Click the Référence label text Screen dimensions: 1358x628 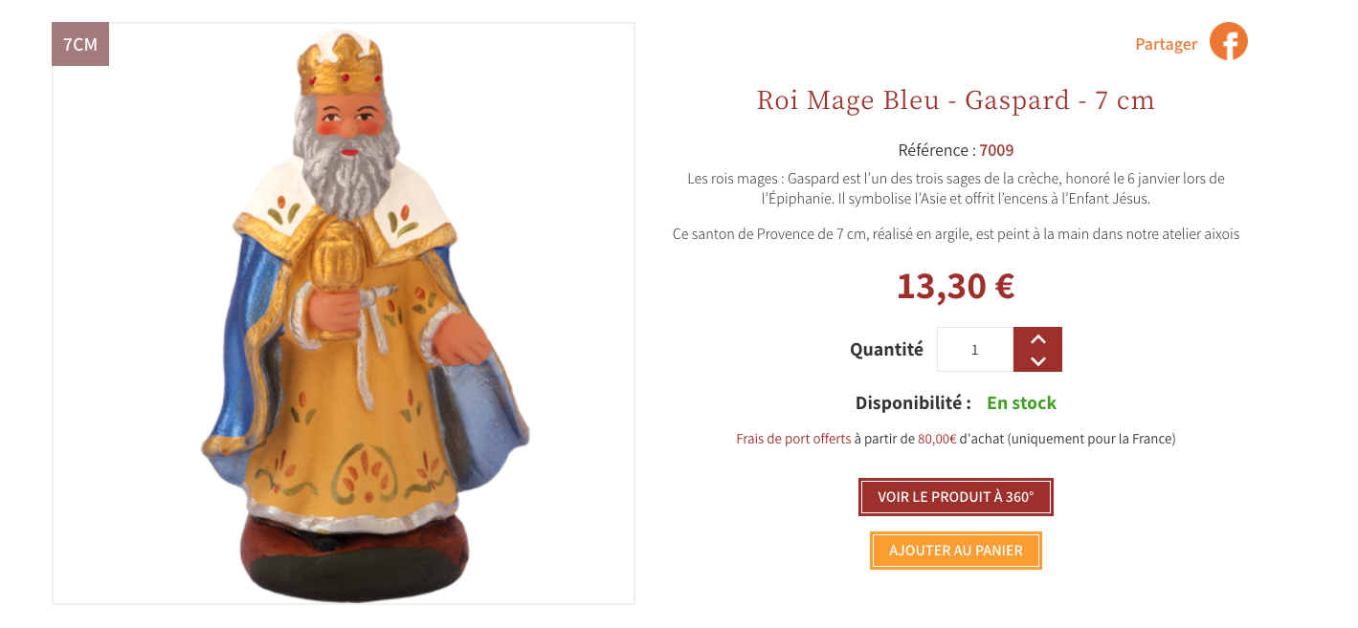point(937,150)
